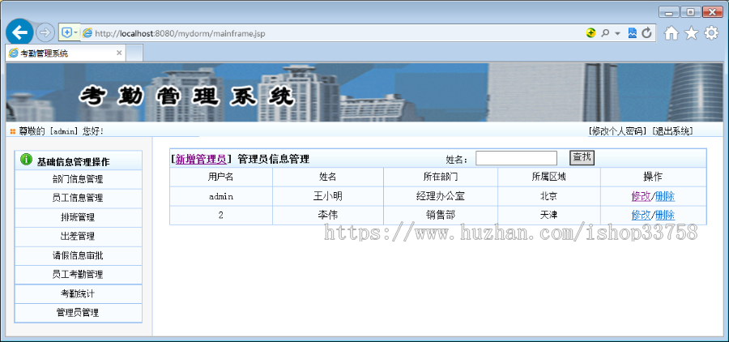Viewport: 729px width, 342px height.
Task: Expand the address bar search dropdown arrow
Action: [617, 33]
